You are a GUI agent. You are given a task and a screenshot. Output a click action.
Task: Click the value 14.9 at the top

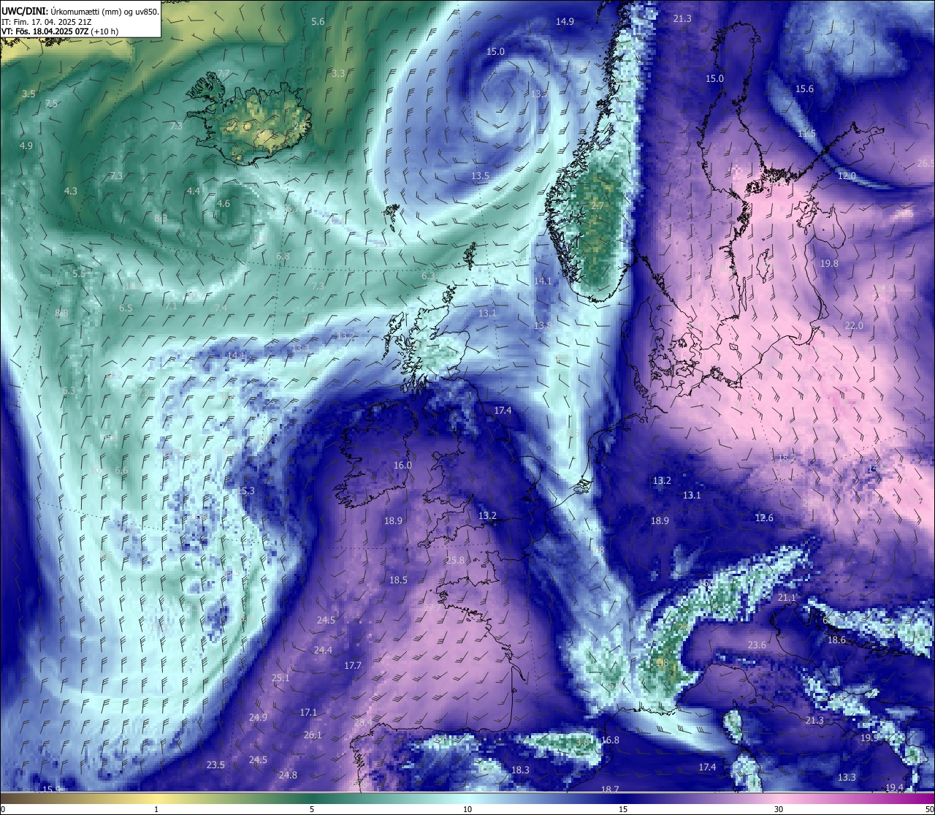click(565, 22)
